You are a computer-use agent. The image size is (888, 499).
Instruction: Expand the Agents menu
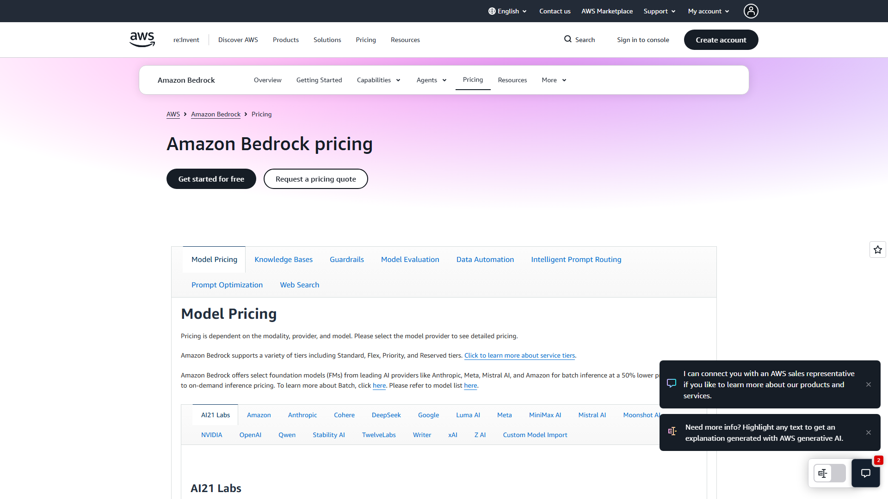pos(431,80)
